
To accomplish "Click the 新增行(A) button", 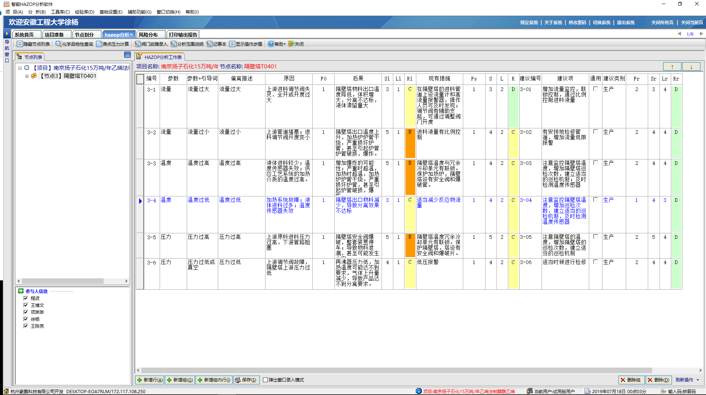I will point(150,380).
